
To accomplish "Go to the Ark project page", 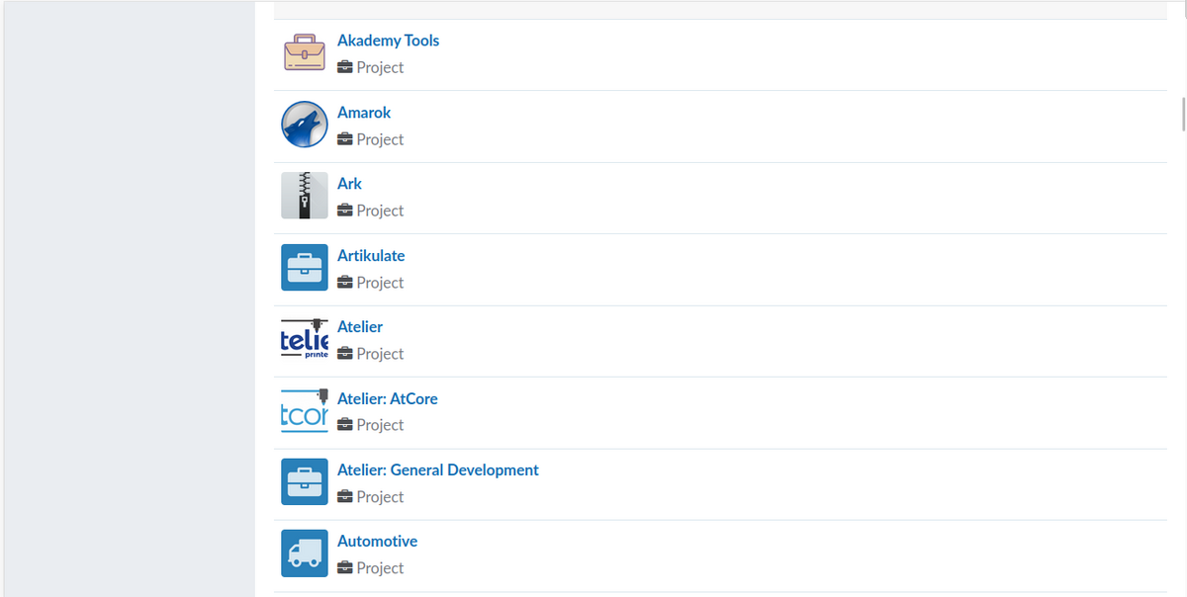I will (349, 184).
